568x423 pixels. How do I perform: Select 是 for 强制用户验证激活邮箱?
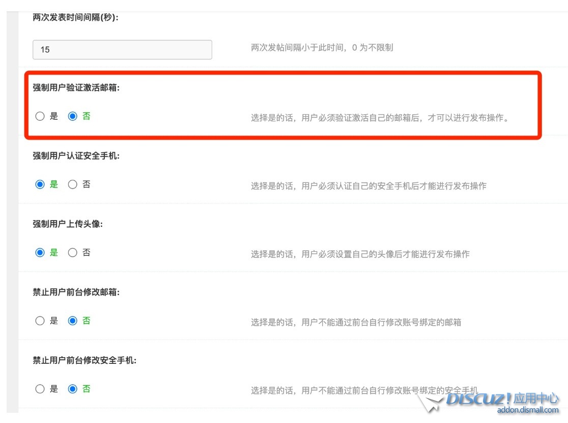[x=40, y=116]
